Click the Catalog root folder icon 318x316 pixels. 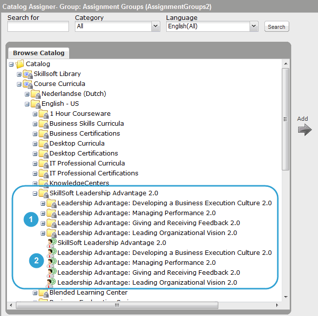20,64
